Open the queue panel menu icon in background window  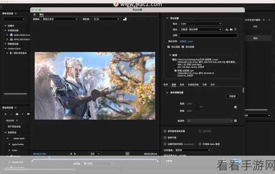264,20
